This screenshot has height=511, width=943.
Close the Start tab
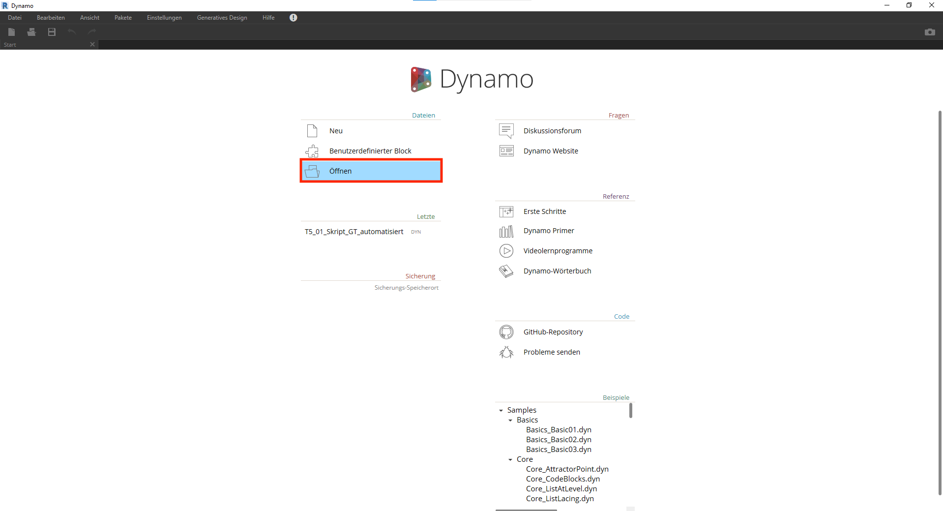[x=92, y=44]
